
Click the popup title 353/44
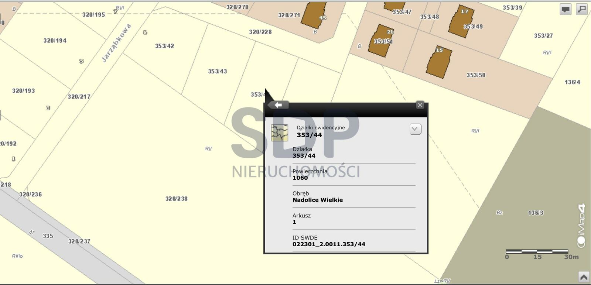[309, 135]
